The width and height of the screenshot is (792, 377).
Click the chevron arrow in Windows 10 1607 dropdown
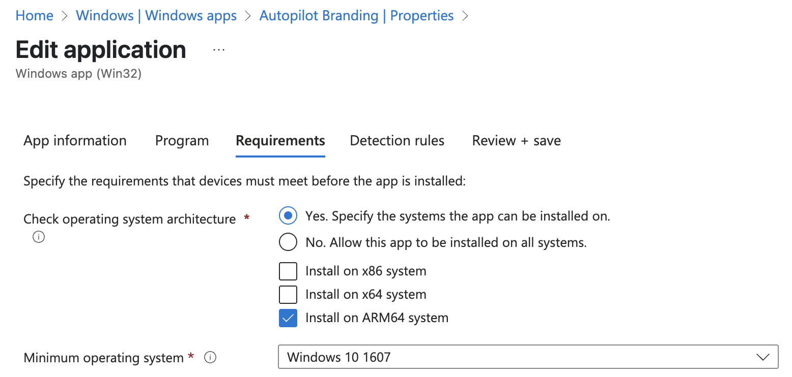tap(762, 357)
